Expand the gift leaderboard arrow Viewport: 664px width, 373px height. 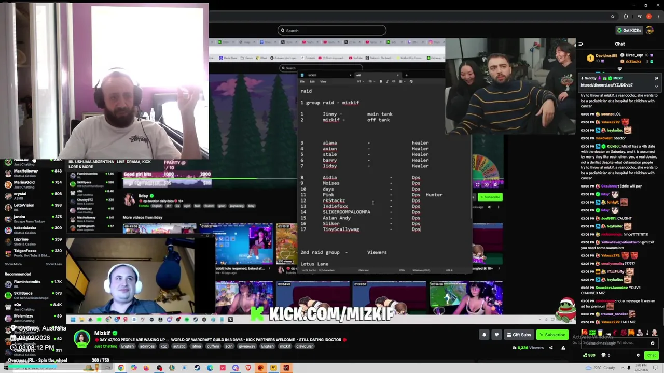coord(620,68)
